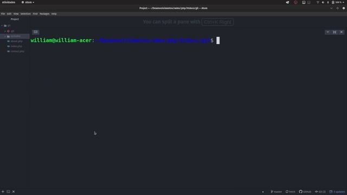Click the battery percentage indicator
Viewport: 347px width, 195px height.
click(x=336, y=2)
